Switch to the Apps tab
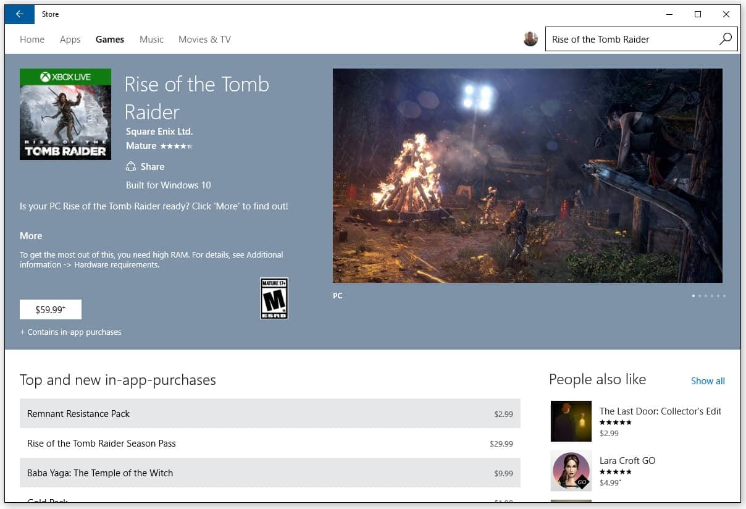The width and height of the screenshot is (746, 509). 70,39
